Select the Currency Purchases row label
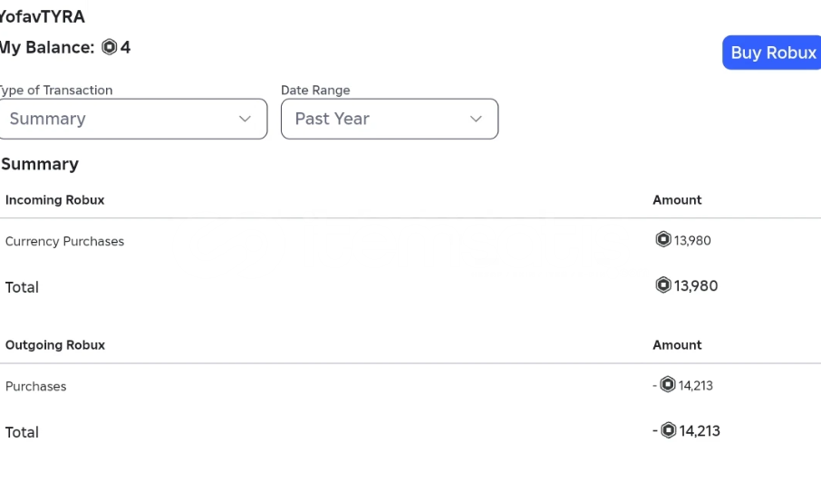 tap(64, 242)
